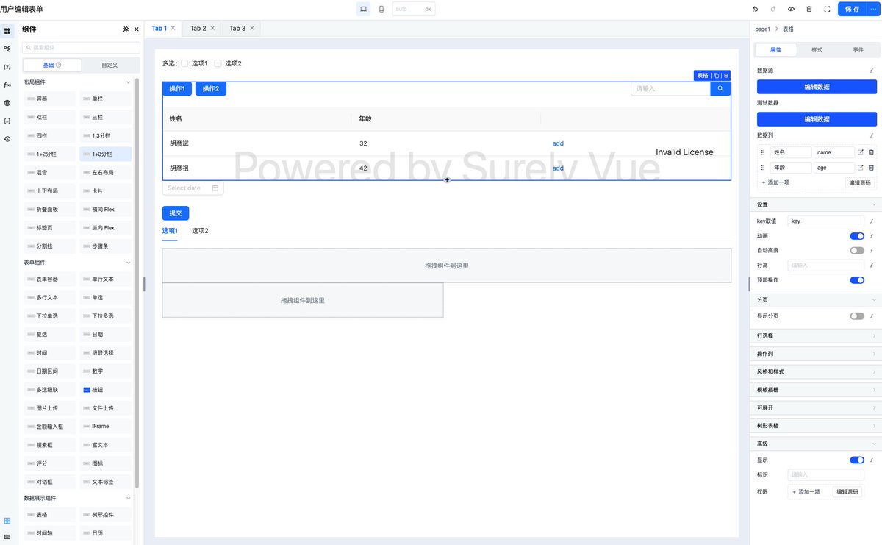Click the 保存 button

pos(853,9)
